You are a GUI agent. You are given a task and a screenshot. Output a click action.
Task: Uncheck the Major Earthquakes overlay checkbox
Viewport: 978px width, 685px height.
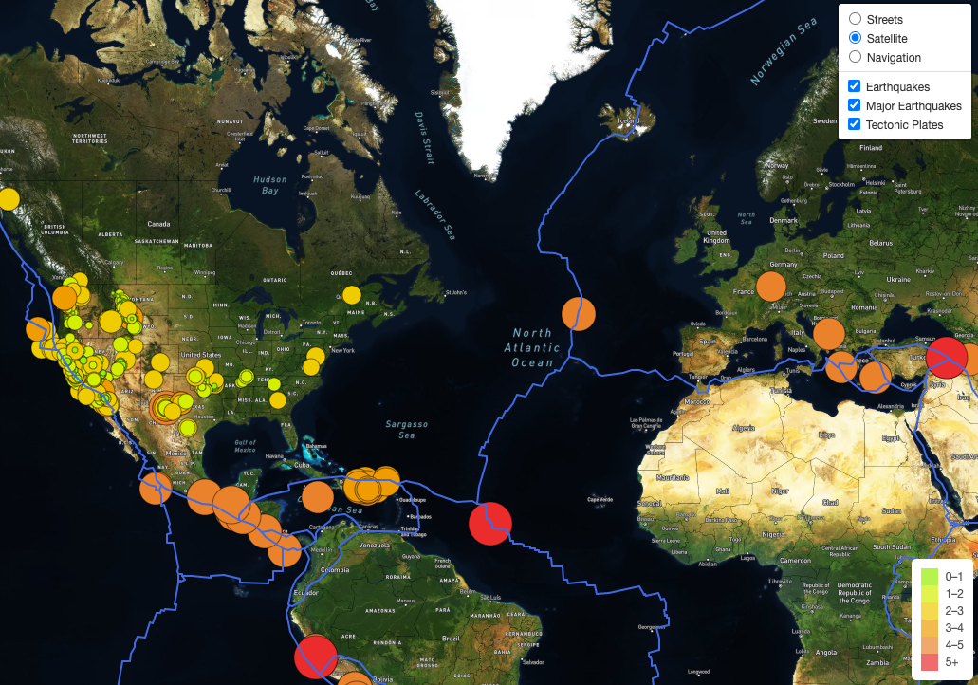click(x=855, y=104)
